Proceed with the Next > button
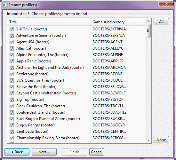The width and height of the screenshot is (176, 160). pyautogui.click(x=44, y=152)
